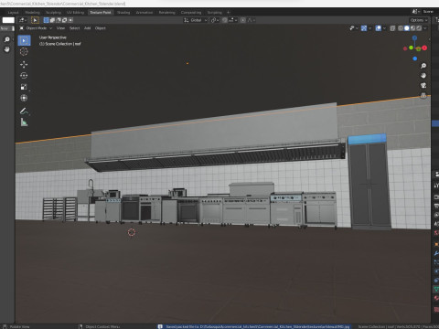Image resolution: width=439 pixels, height=329 pixels.
Task: Click the viewport zoom icon below the gizmo
Action: [x=423, y=66]
